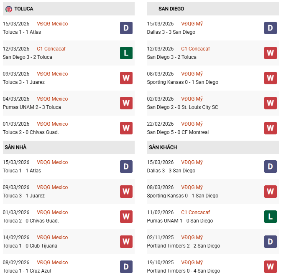The width and height of the screenshot is (281, 278).
Task: Click the green loss badge in the Toluca column
Action: [x=126, y=53]
